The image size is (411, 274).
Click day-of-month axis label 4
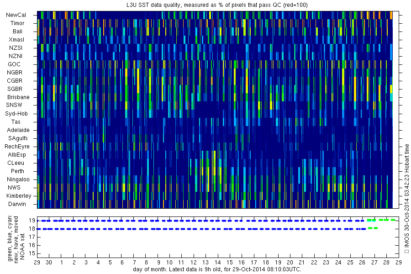pyautogui.click(x=98, y=263)
